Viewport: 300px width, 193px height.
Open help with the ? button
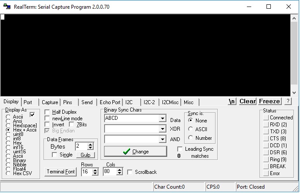[x=288, y=101]
